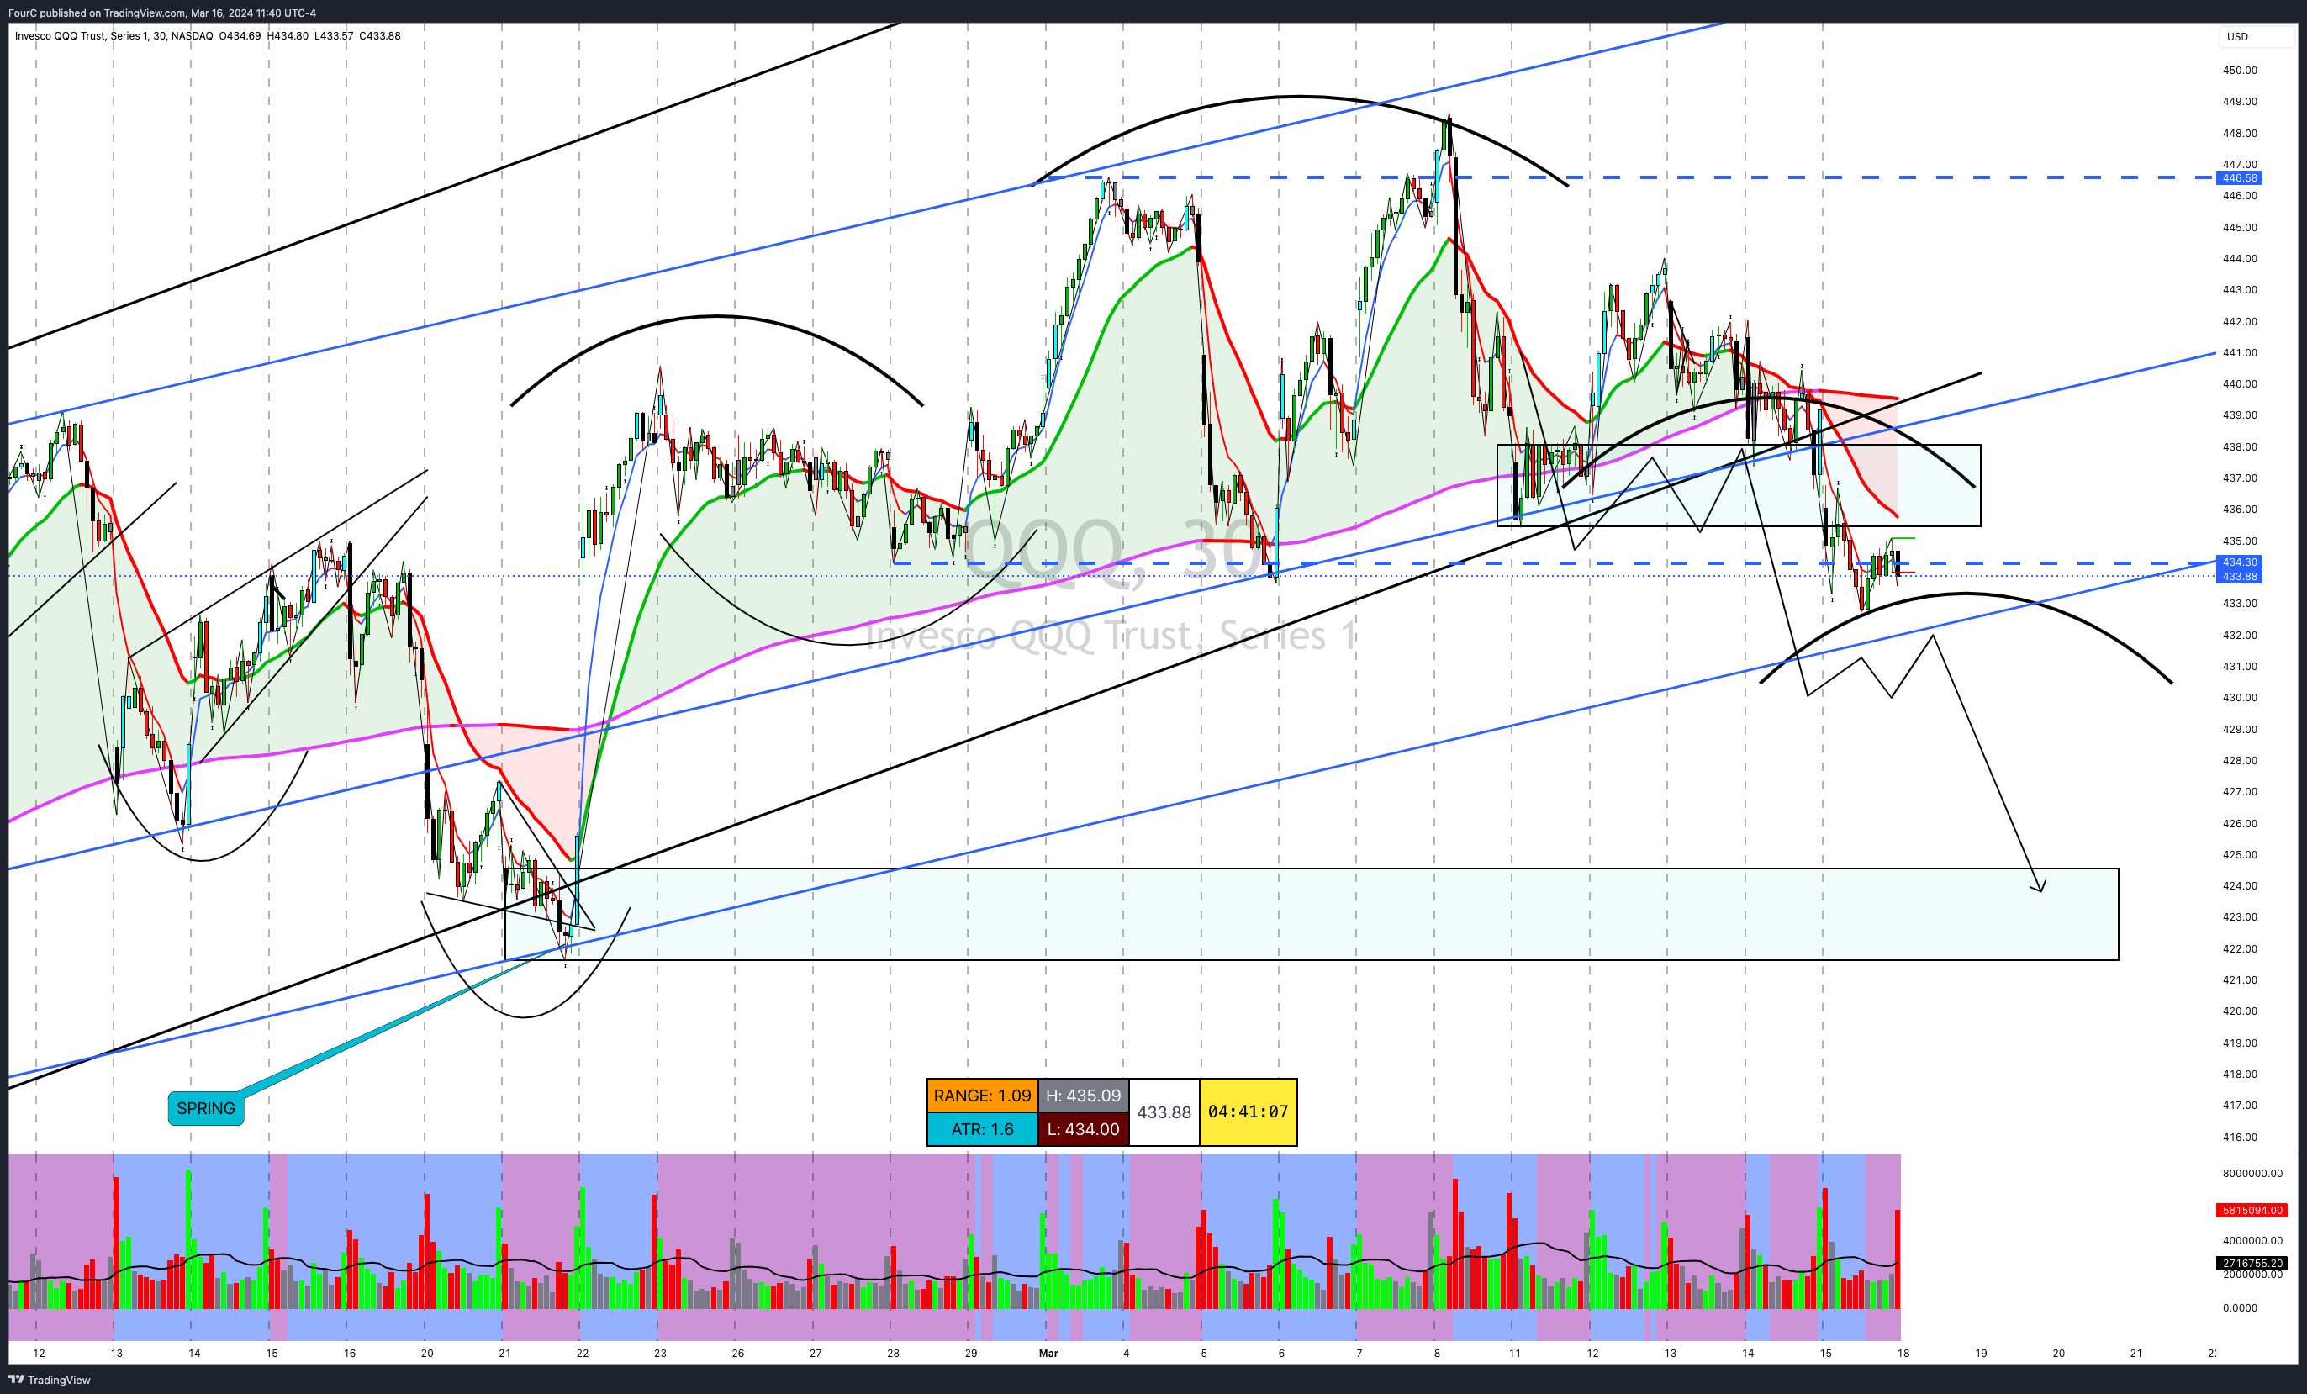Click the white 433.88 box in the info table
This screenshot has height=1394, width=2307.
point(1164,1112)
